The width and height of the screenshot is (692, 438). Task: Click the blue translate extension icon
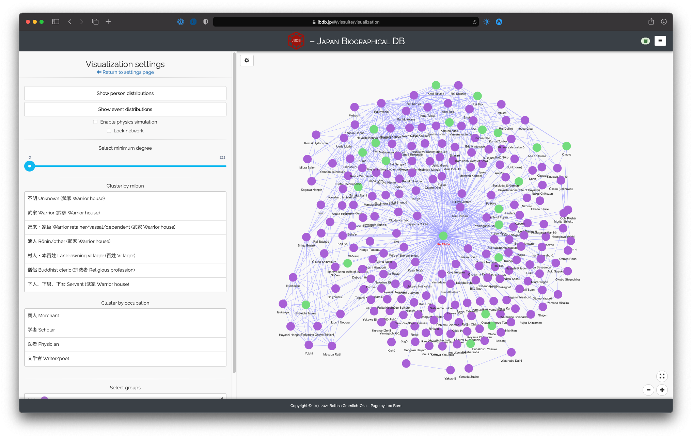coord(499,22)
